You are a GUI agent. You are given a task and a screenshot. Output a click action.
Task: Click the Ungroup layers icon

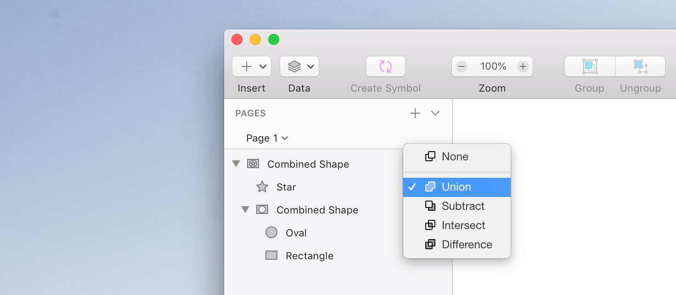tap(640, 66)
